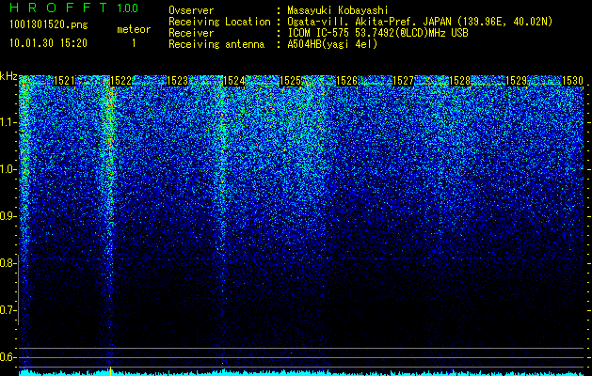This screenshot has width=592, height=376.
Task: Click the 1527 time marker
Action: (403, 81)
